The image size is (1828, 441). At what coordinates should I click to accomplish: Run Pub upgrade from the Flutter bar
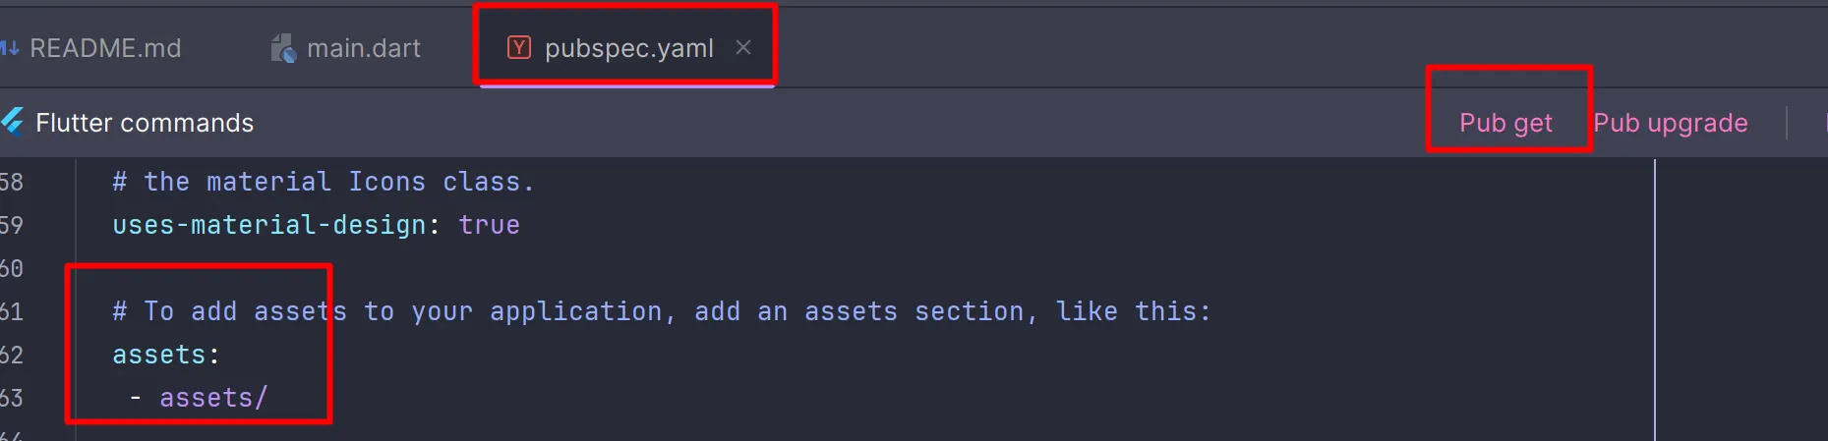[x=1671, y=123]
